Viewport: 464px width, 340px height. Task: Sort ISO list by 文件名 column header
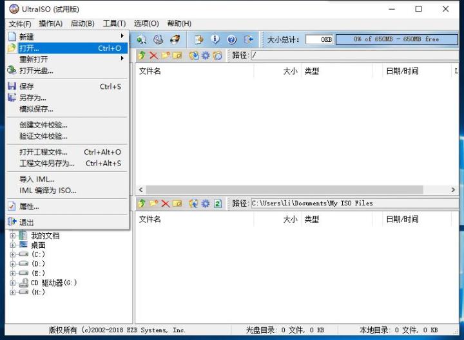195,71
